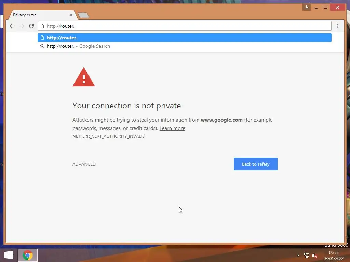Close the Chrome window
The image size is (350, 262).
[x=338, y=8]
